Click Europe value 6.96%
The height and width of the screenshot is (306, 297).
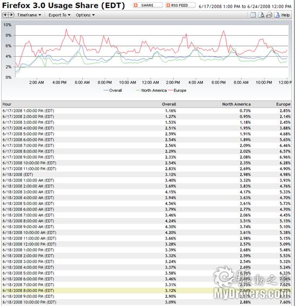coord(285,157)
